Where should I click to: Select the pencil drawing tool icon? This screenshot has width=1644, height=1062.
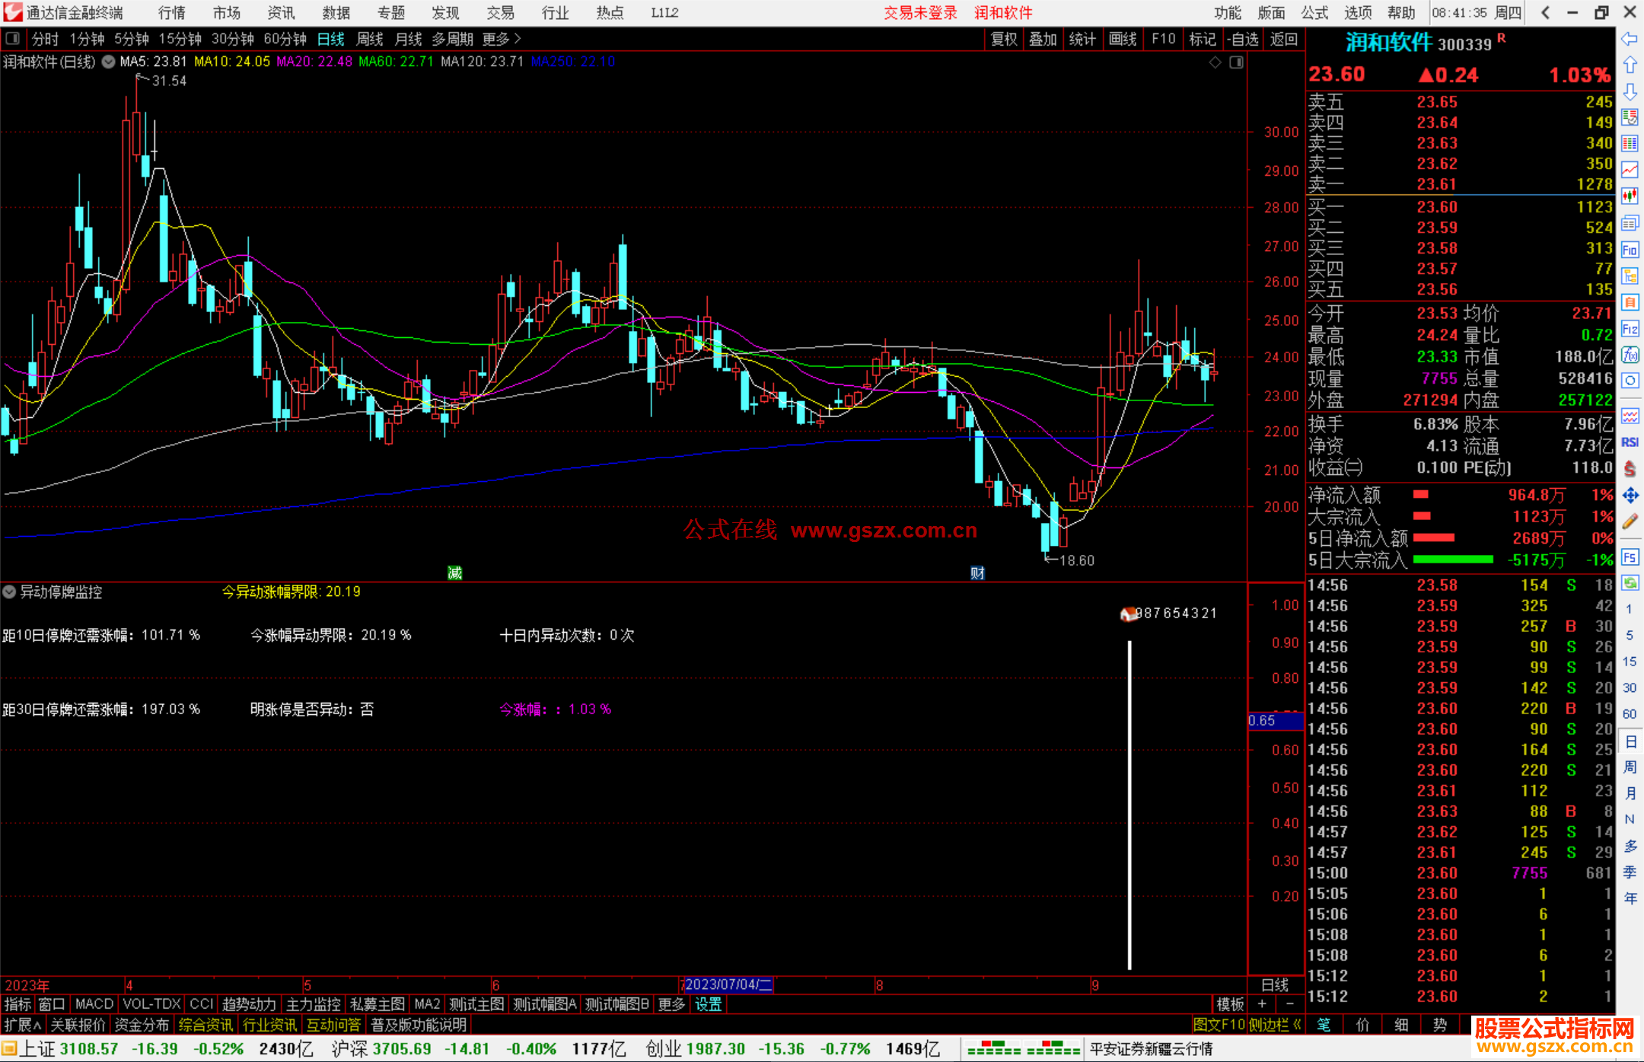tap(1630, 522)
